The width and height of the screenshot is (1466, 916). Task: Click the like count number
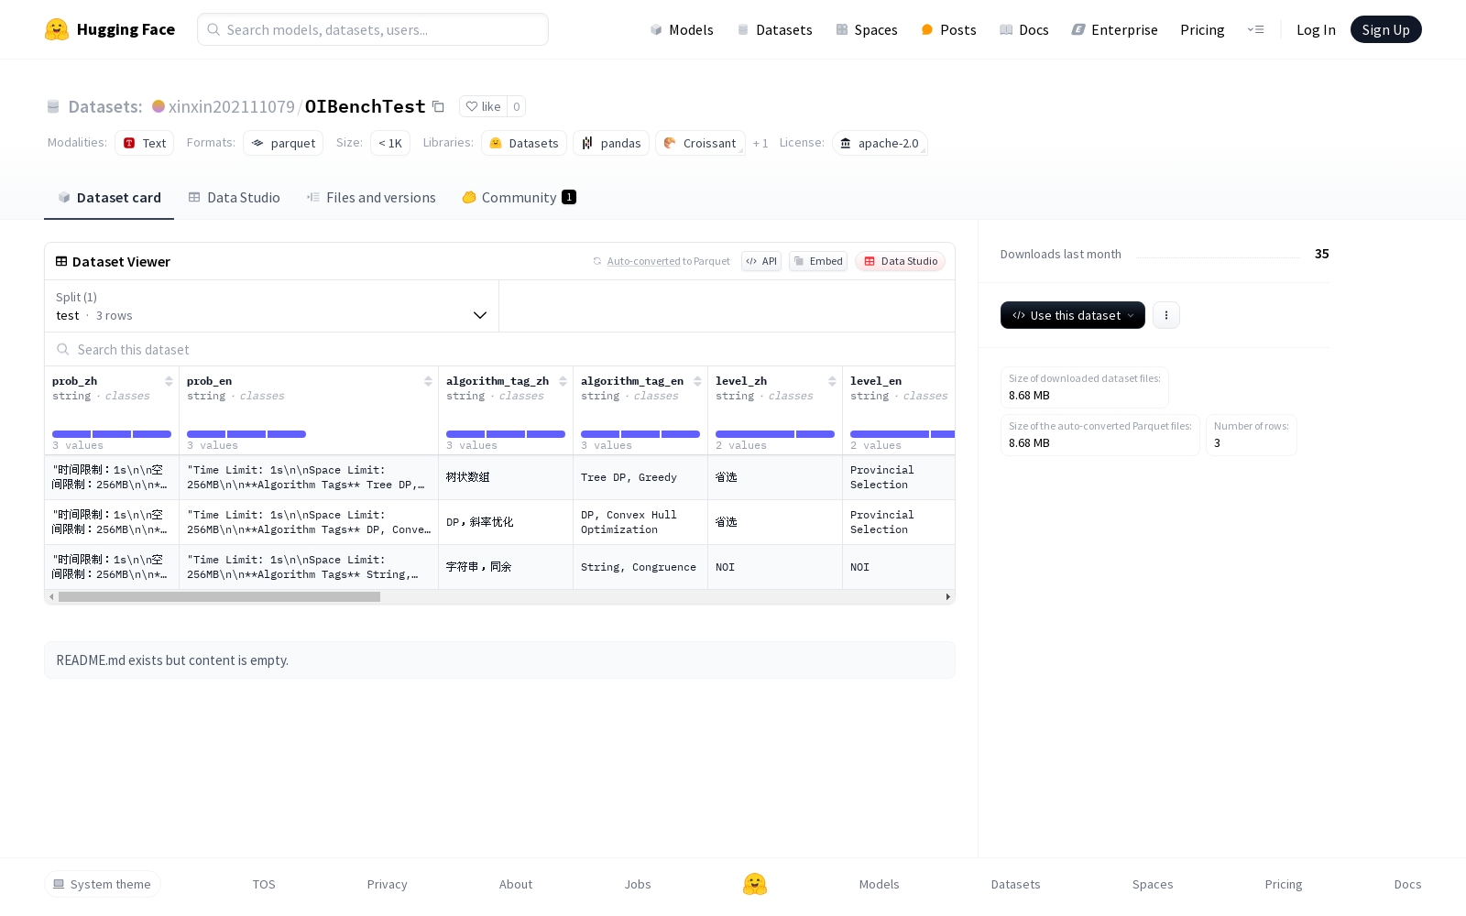tap(517, 106)
